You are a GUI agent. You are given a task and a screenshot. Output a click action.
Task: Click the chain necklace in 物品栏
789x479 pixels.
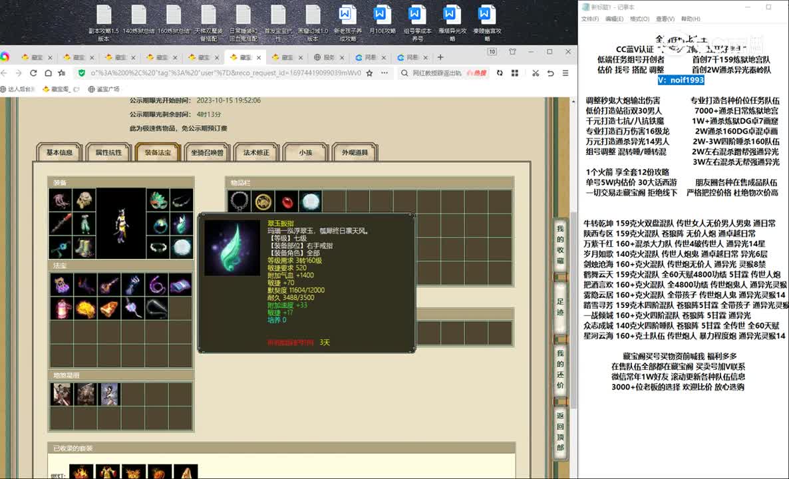[x=239, y=202]
